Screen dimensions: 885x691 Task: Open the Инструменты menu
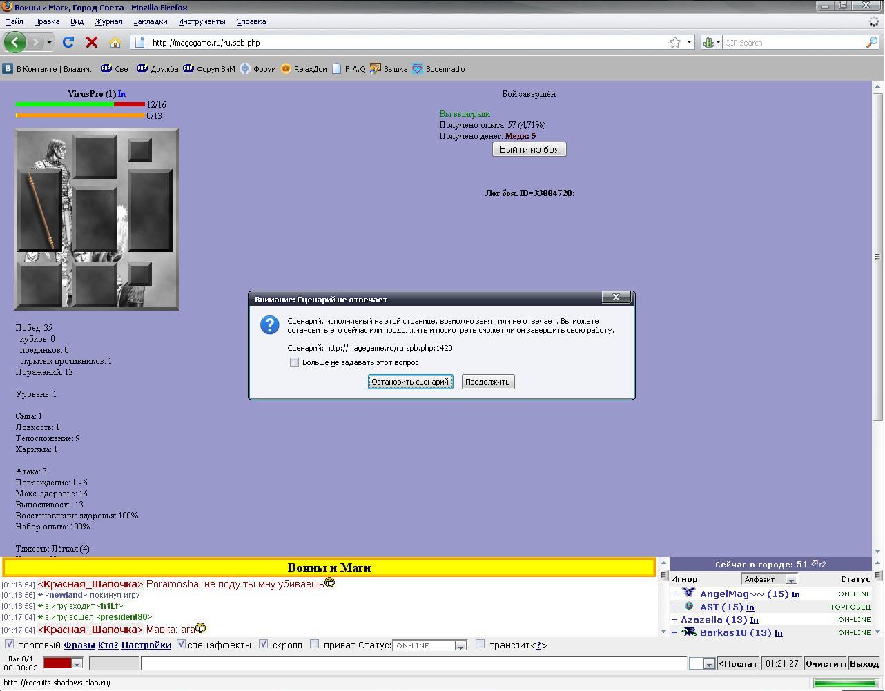[201, 21]
